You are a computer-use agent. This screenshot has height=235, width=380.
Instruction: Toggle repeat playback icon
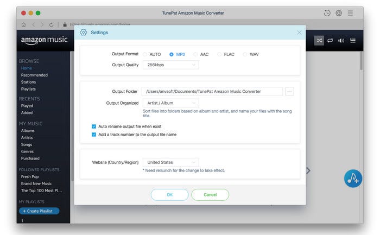tap(330, 41)
